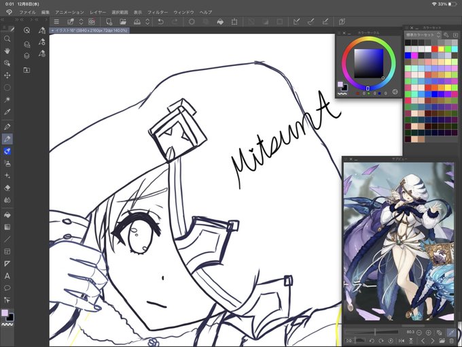Click the Open file folder icon in command bar
Viewport: 462px width, 347px height.
pos(123,22)
